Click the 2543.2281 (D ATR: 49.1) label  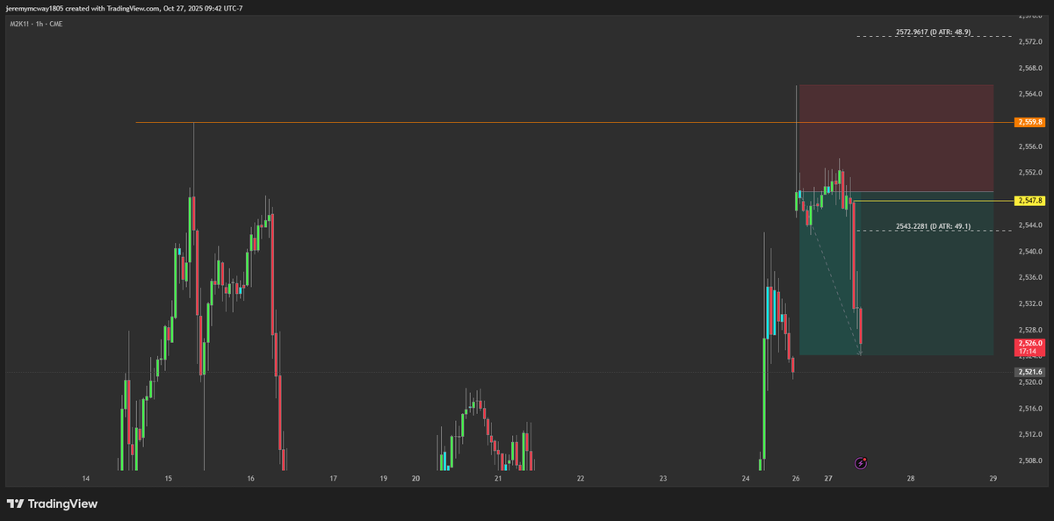pos(933,226)
